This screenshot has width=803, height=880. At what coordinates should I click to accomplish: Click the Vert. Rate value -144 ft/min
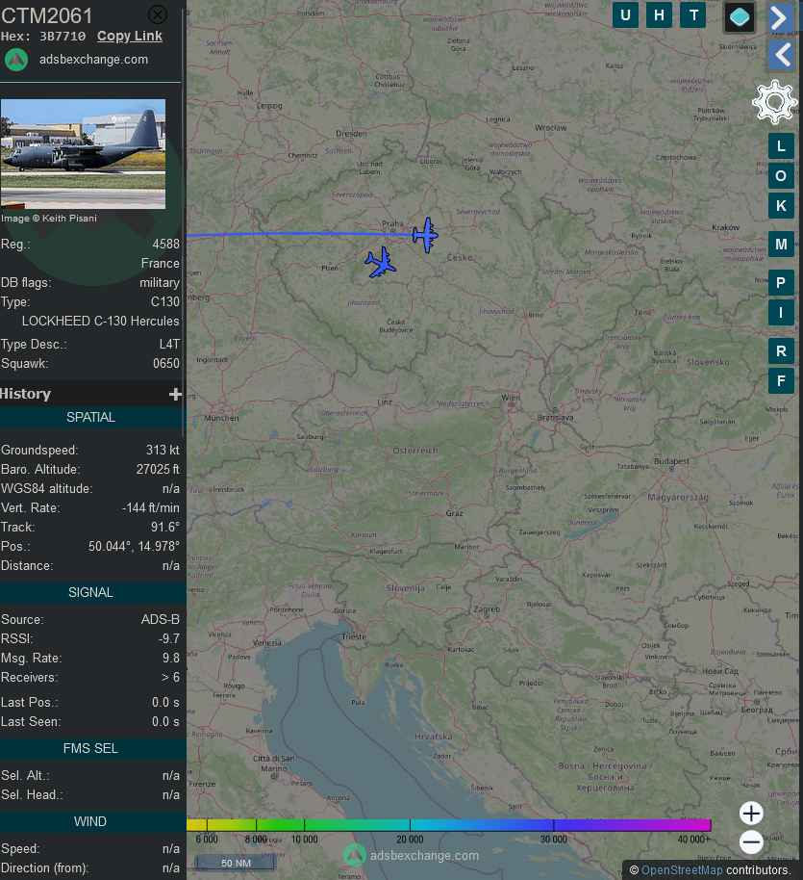(x=151, y=508)
